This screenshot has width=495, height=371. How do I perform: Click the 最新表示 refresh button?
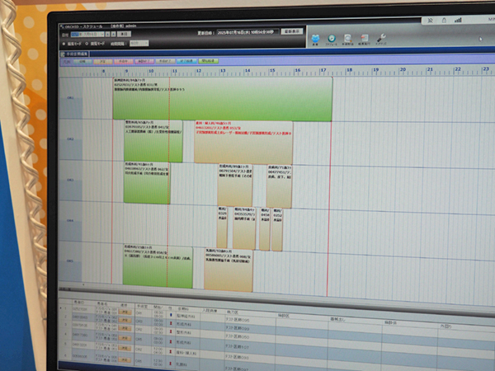tap(292, 31)
